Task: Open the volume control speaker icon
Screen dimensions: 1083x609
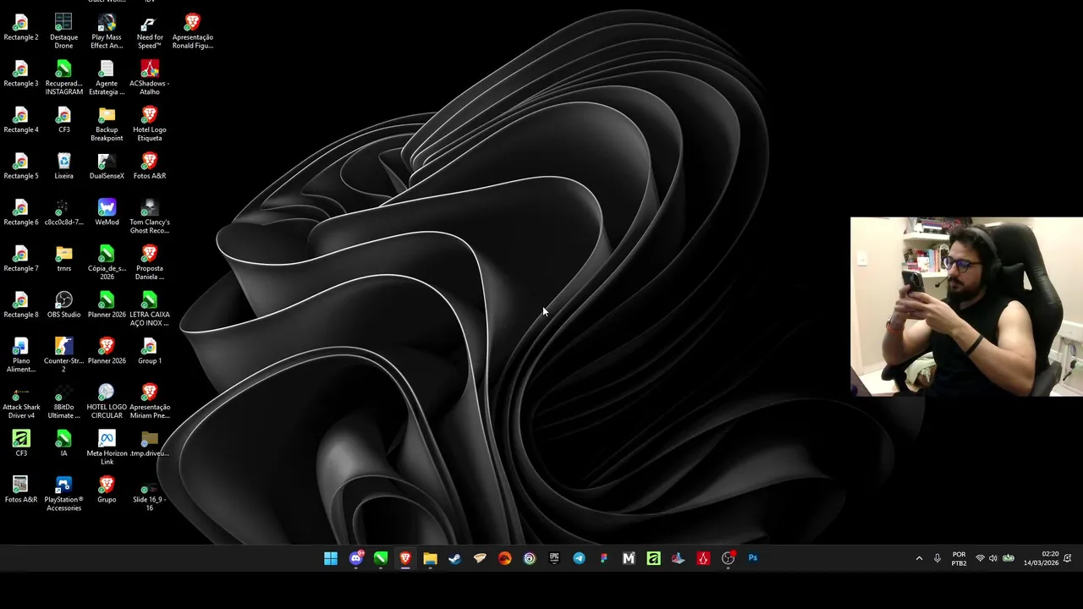Action: tap(993, 558)
